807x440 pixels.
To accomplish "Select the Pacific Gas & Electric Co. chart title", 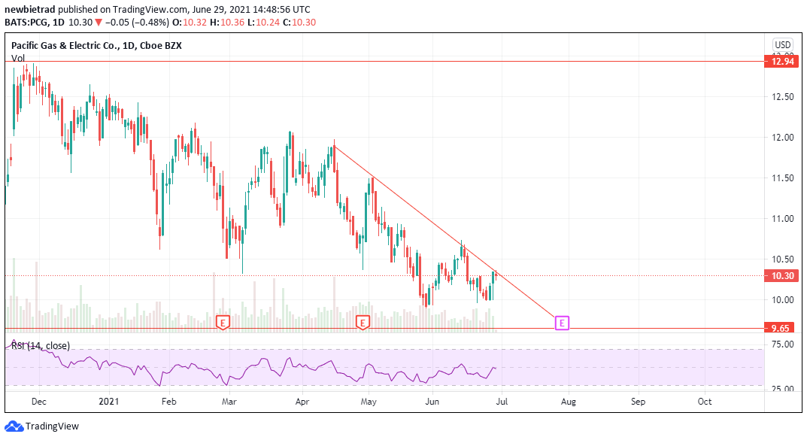I will (96, 45).
